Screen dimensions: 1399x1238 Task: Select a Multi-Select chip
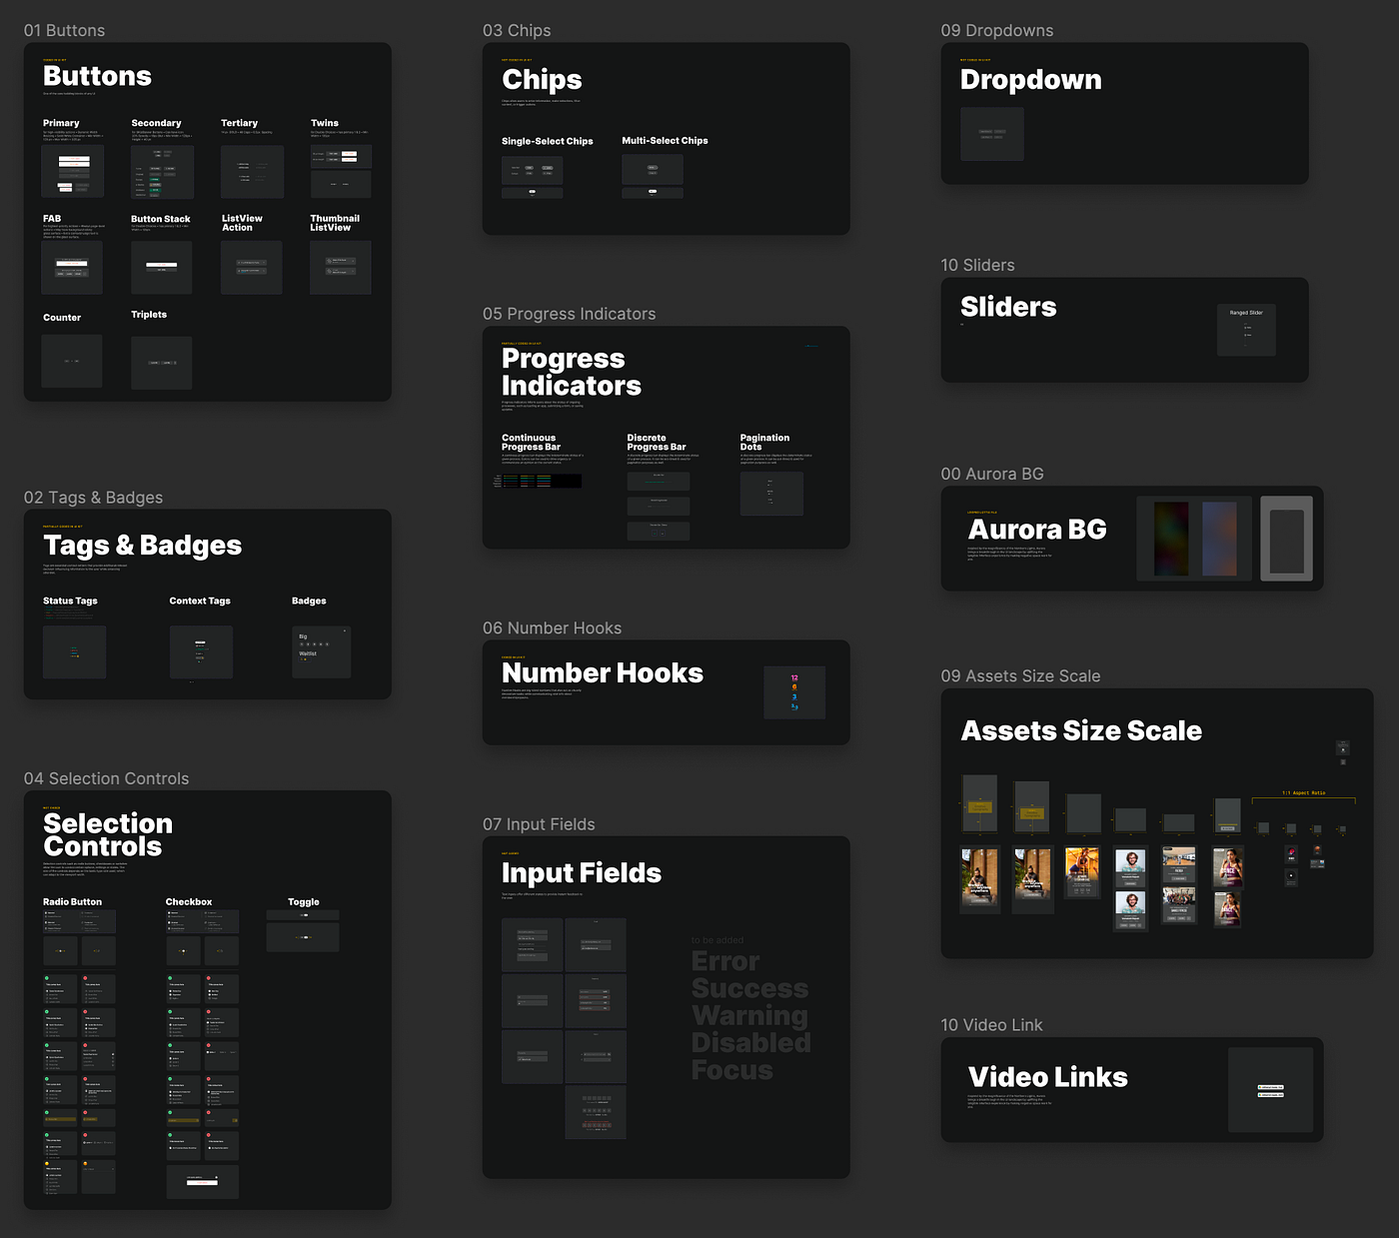653,167
